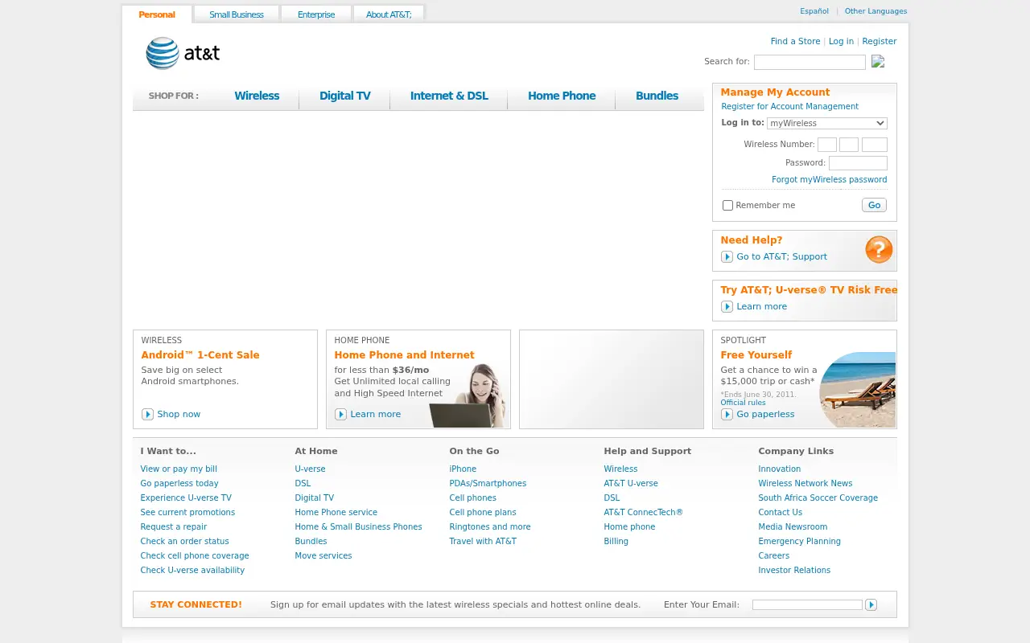Click Go paperless today link
The height and width of the screenshot is (643, 1030).
coord(179,484)
